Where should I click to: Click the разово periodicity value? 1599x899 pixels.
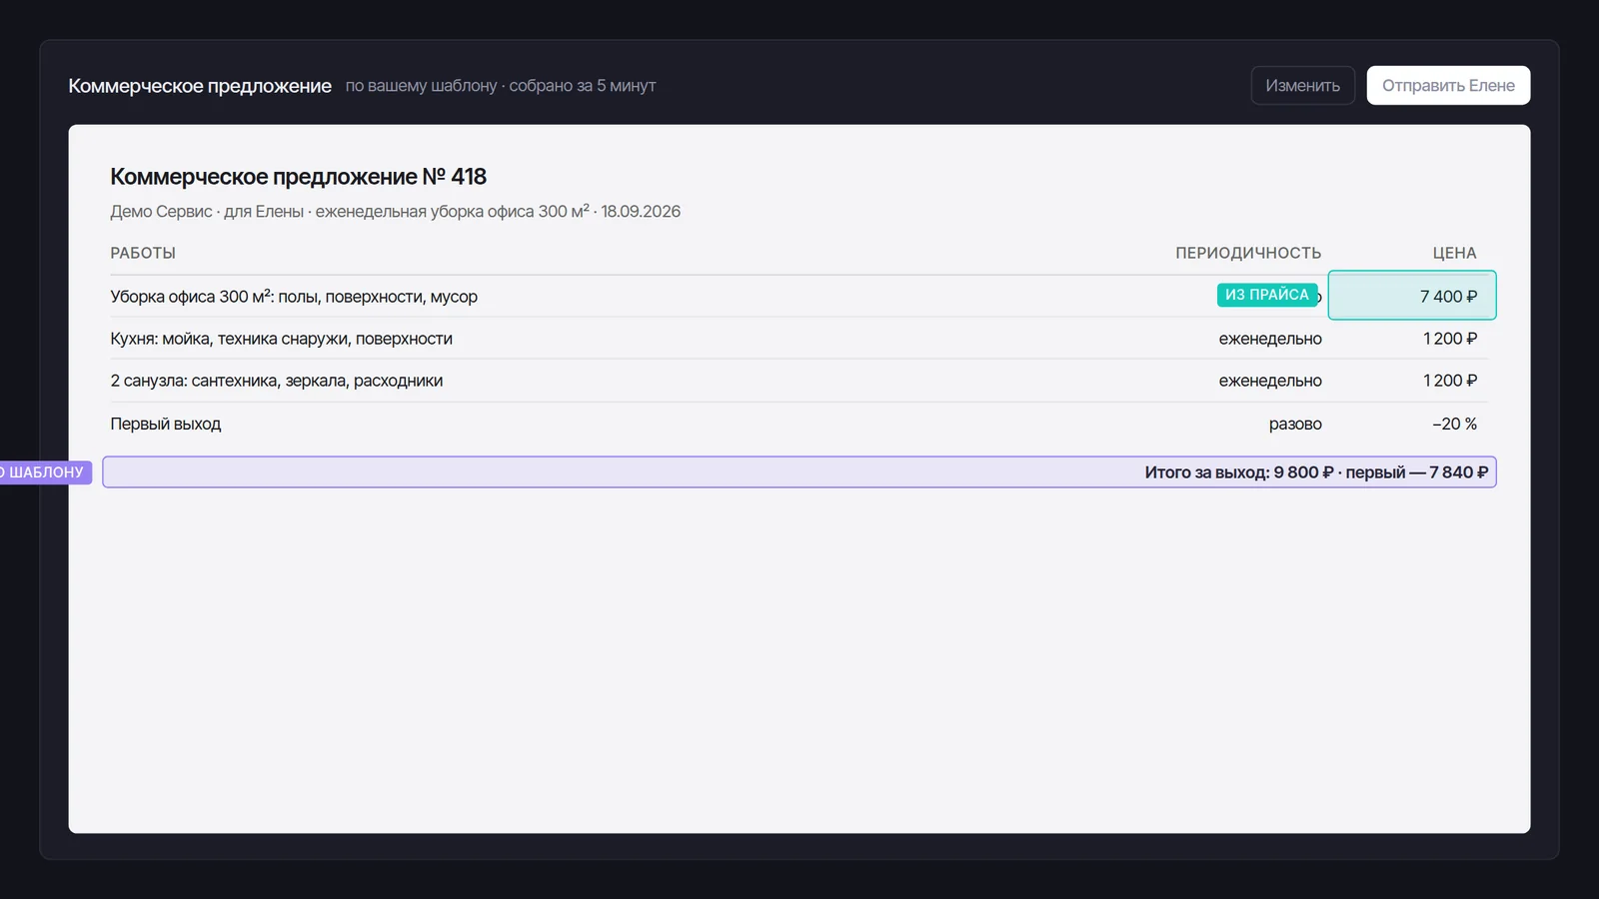click(1295, 424)
